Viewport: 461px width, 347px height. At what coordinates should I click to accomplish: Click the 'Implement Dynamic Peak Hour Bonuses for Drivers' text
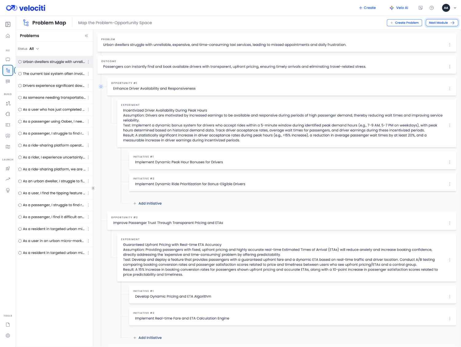pos(179,162)
